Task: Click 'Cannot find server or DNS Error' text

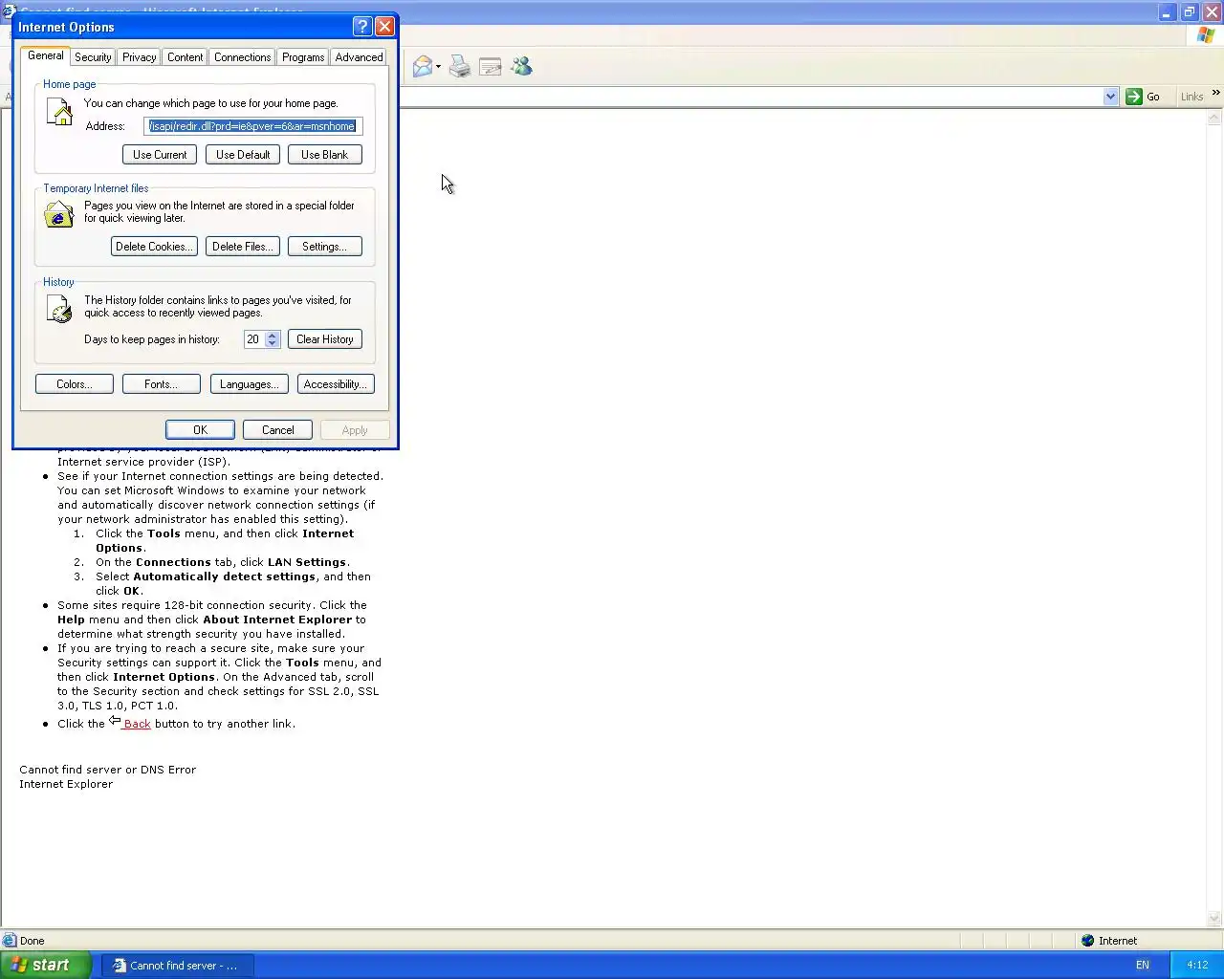Action: 107,770
